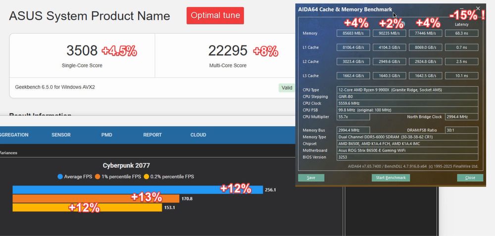Click Multi-Core Score 22295 value

[x=228, y=50]
